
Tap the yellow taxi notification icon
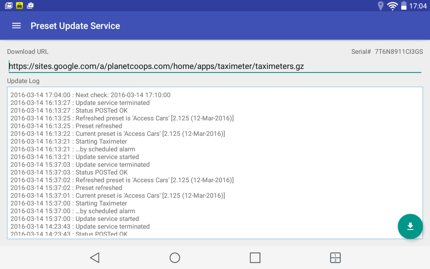click(19, 5)
